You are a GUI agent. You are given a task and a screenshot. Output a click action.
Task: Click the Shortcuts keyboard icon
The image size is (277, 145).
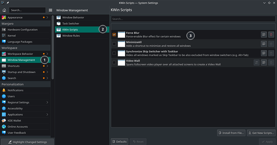pyautogui.click(x=4, y=66)
